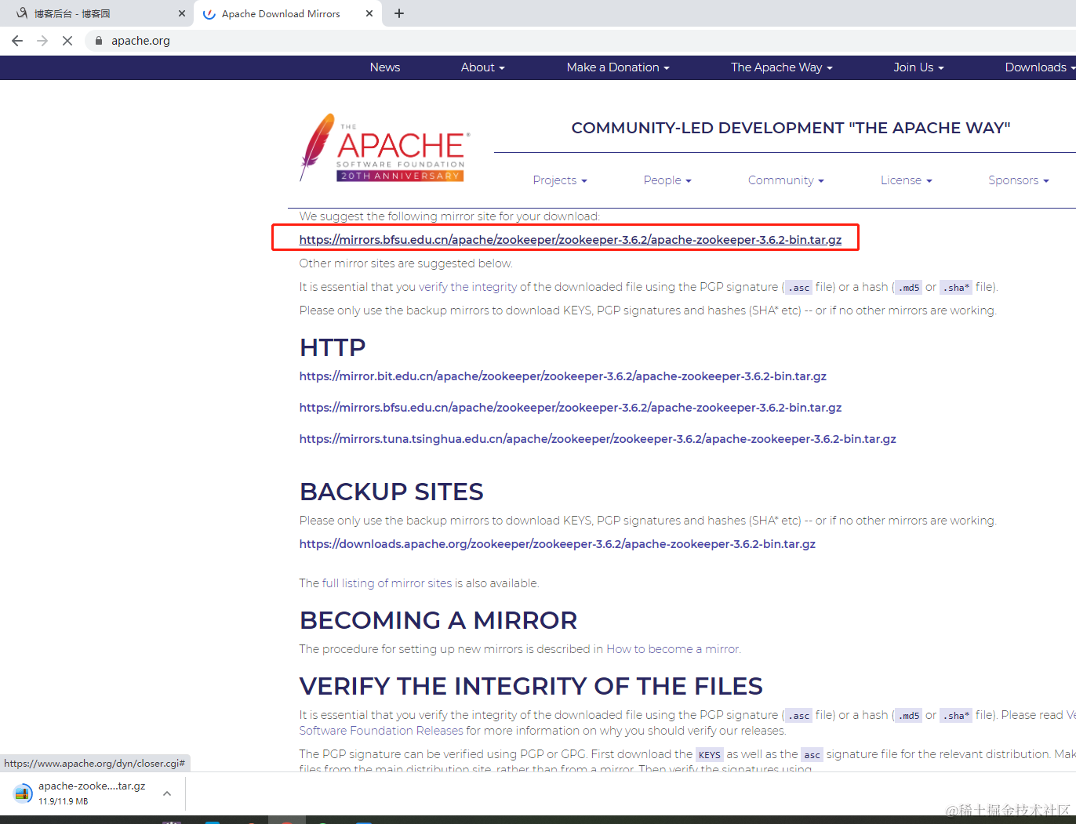Click the first .asc code label

[x=798, y=288]
